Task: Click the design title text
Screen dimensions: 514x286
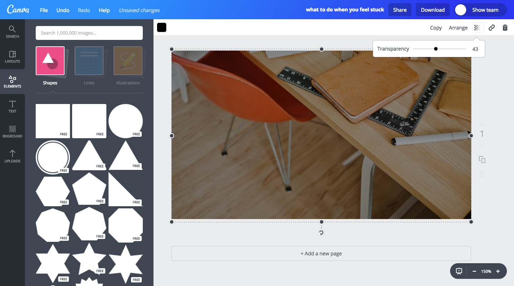Action: click(345, 10)
